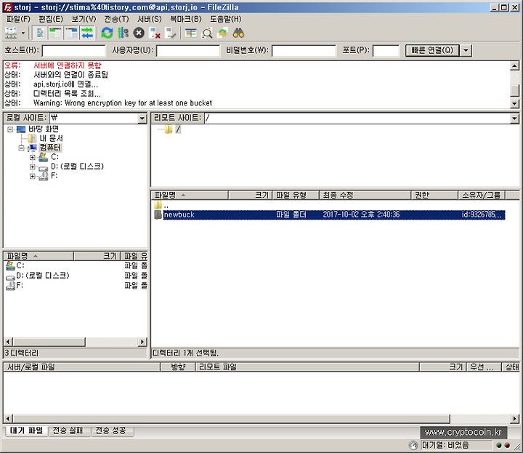Sort queue by 리모트 파일 column

[307, 367]
